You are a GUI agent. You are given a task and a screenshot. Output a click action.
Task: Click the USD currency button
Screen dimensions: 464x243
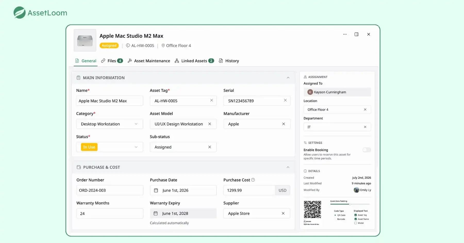coord(283,190)
